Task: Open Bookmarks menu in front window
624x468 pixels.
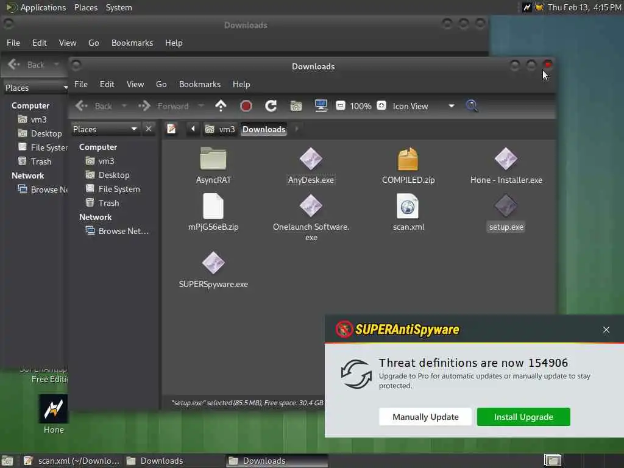Action: point(200,84)
